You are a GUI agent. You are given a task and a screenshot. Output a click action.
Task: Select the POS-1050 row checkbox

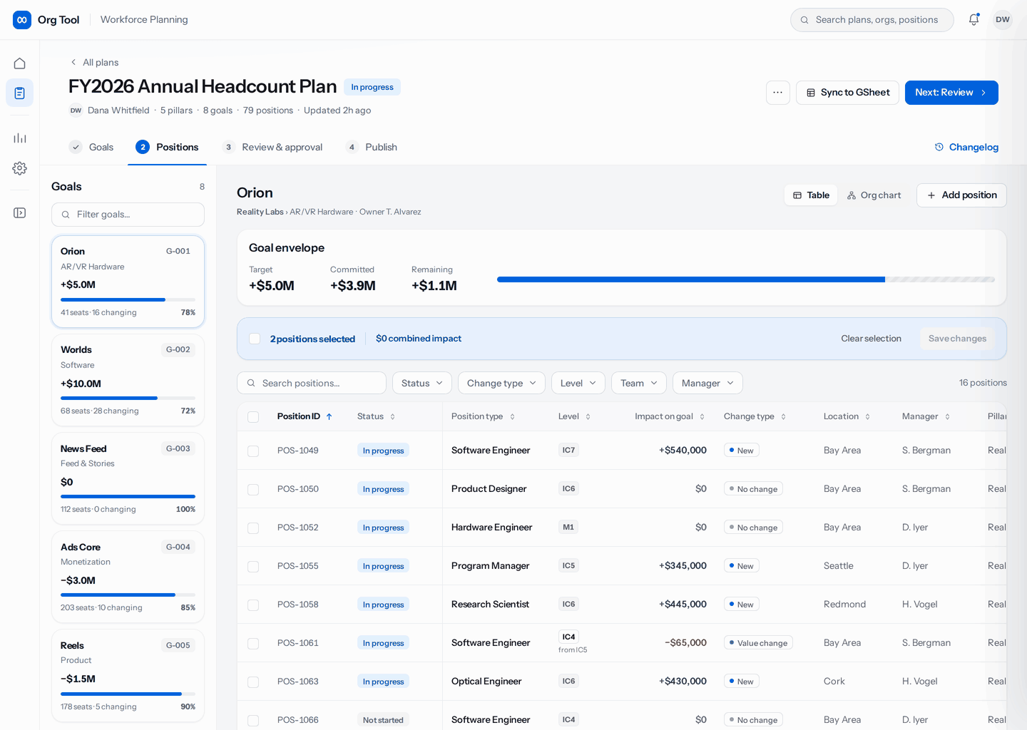point(253,490)
